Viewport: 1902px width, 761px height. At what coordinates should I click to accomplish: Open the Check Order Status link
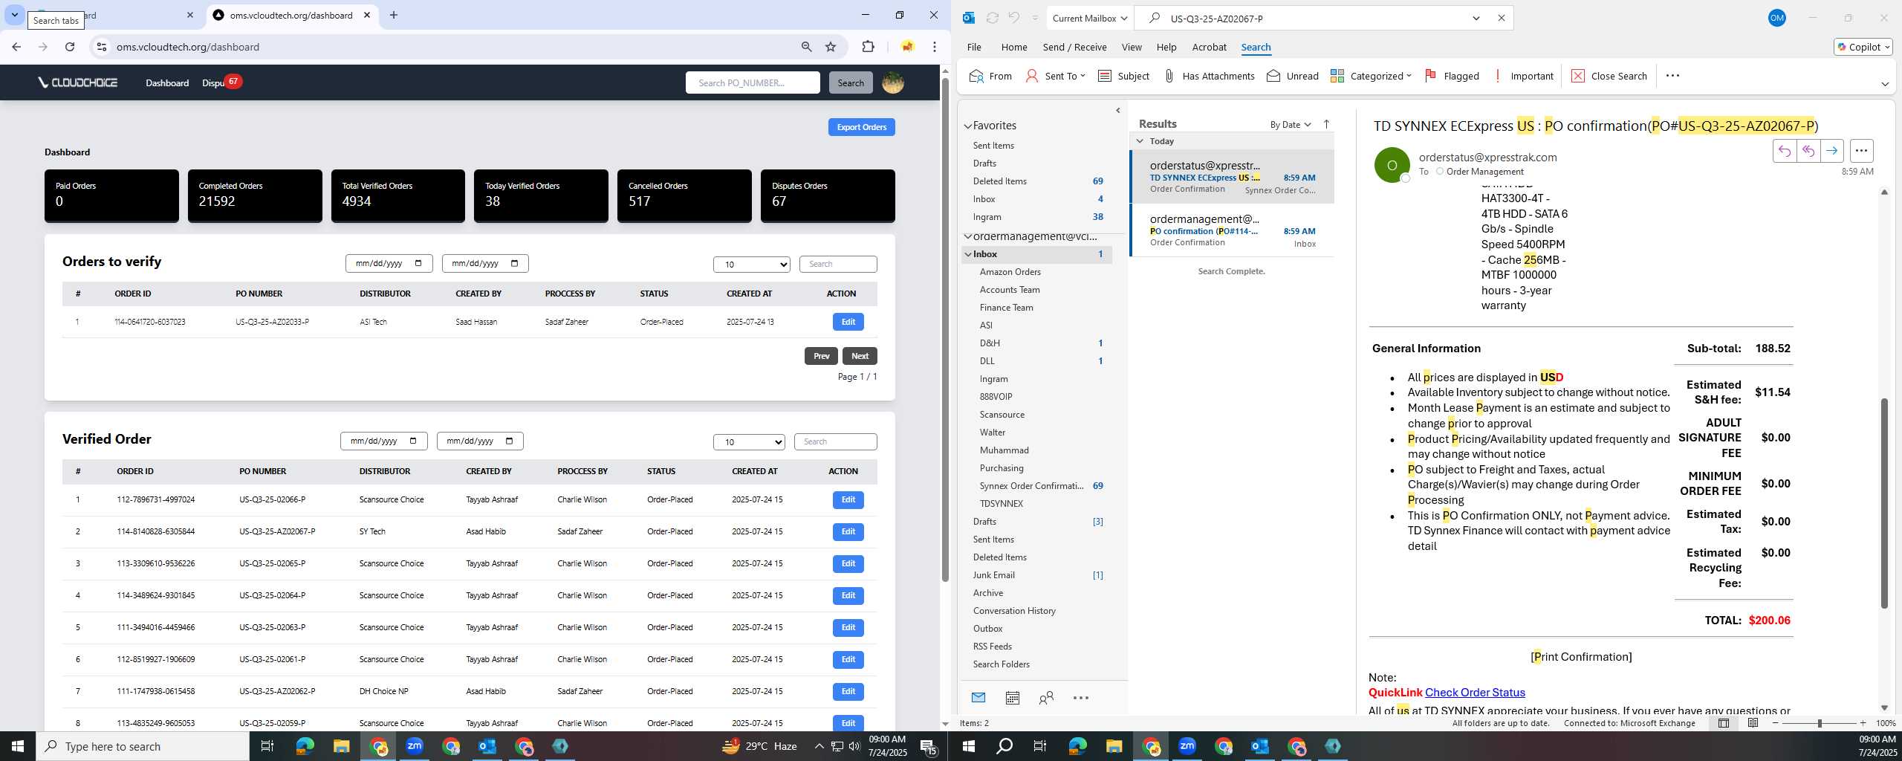(1474, 693)
